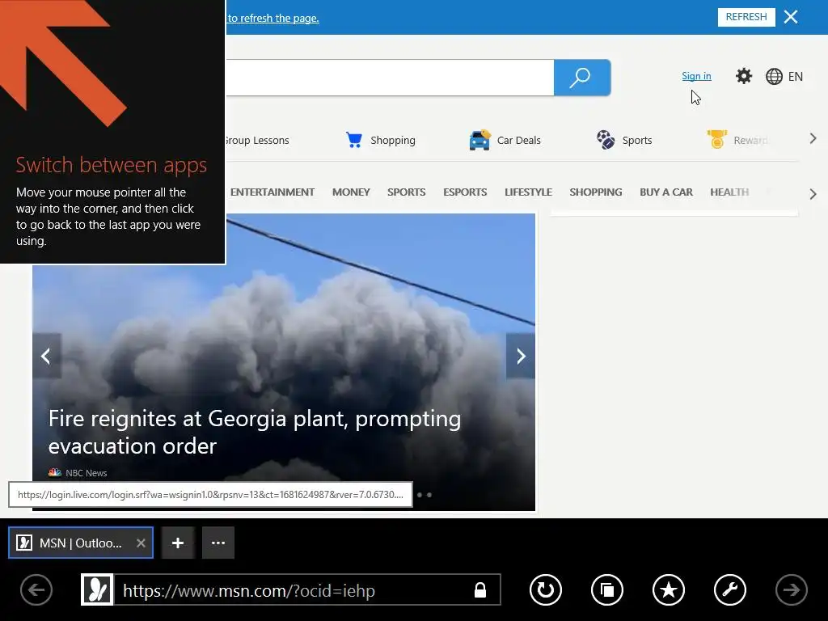Show previous slide in news carousel
The width and height of the screenshot is (828, 621).
pyautogui.click(x=46, y=356)
